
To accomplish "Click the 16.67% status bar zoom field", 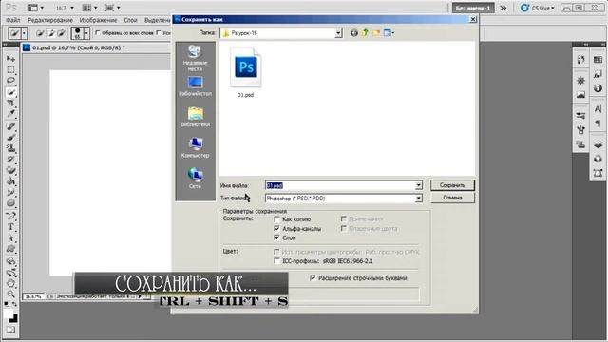I will 33,296.
